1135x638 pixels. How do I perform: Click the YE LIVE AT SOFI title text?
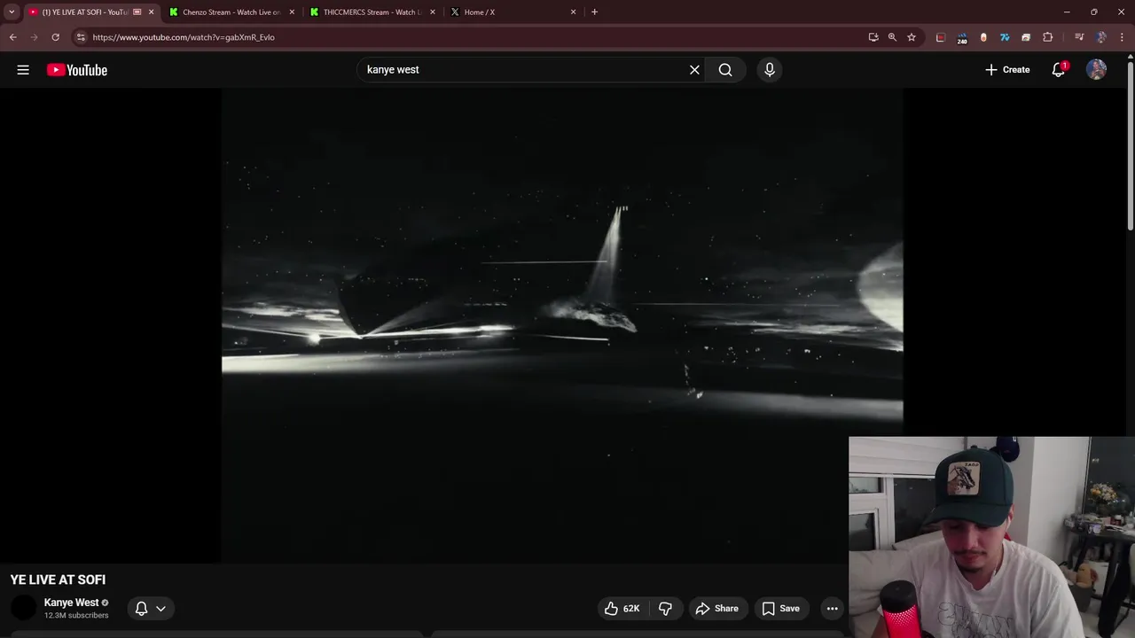tap(58, 580)
